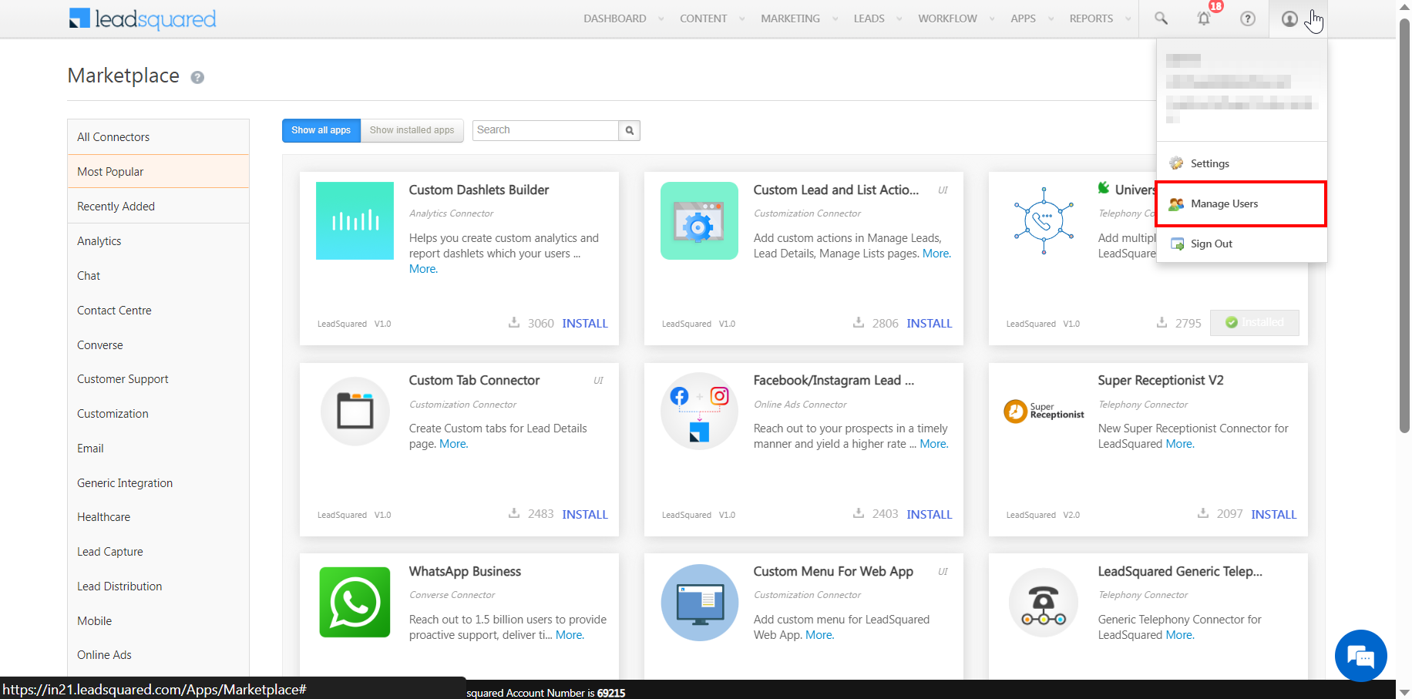Select Analytics category
Screen dimensions: 1412x699
click(158, 241)
